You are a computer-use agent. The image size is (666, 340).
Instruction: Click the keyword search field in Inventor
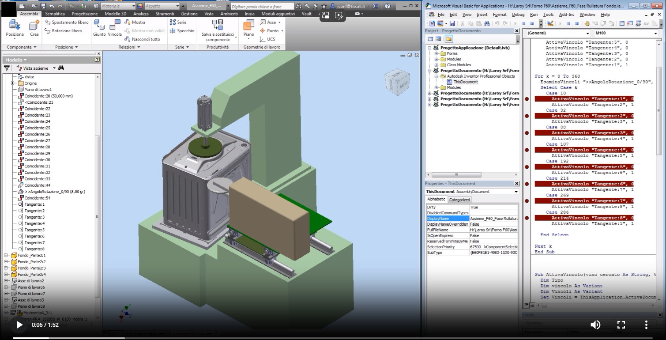[262, 6]
